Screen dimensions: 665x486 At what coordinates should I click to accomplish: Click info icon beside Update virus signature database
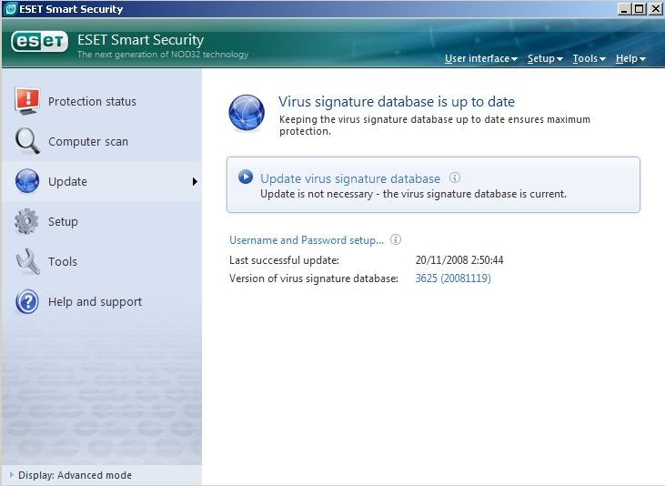(x=454, y=177)
